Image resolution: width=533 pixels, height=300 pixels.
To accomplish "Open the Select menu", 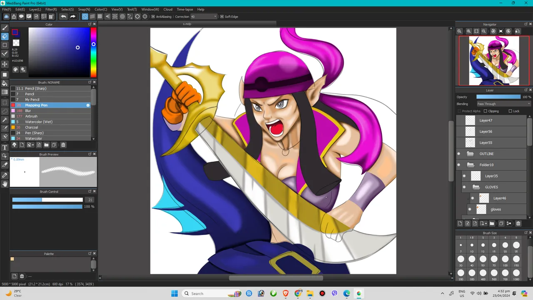I will (x=67, y=9).
